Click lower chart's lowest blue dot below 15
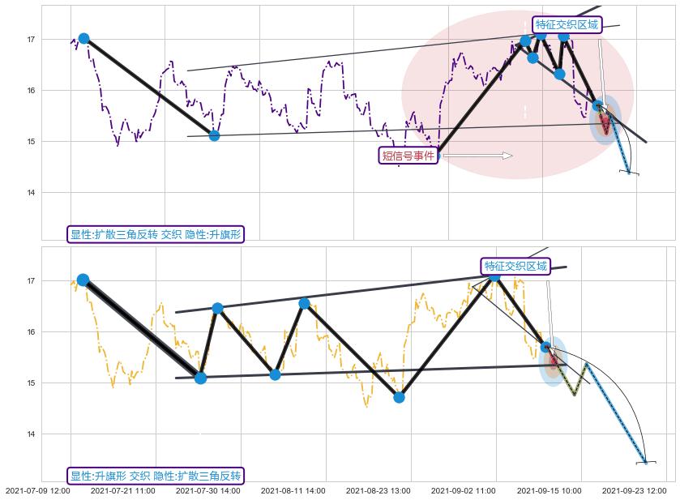 [x=399, y=397]
